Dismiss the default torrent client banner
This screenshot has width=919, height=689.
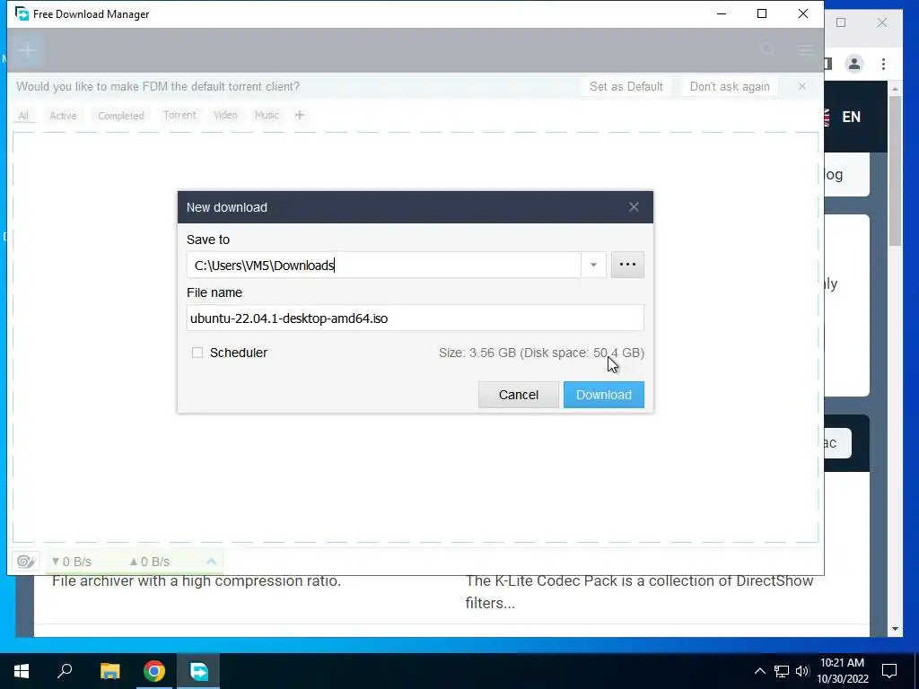801,87
